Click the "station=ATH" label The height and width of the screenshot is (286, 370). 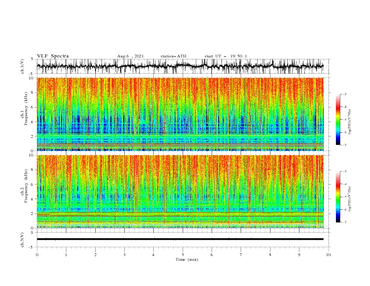[x=173, y=56]
